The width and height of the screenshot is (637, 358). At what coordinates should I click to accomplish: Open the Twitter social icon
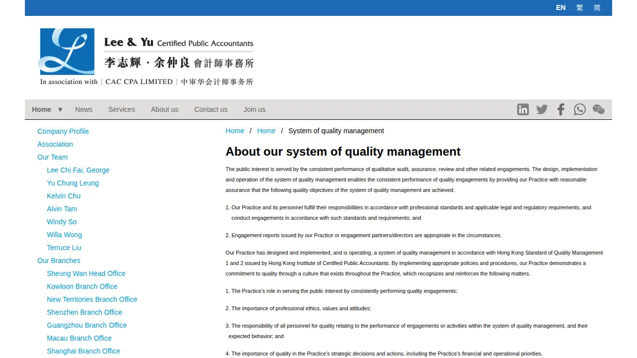click(x=542, y=109)
